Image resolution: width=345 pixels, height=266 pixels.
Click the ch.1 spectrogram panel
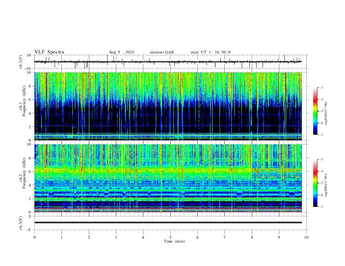click(x=168, y=106)
